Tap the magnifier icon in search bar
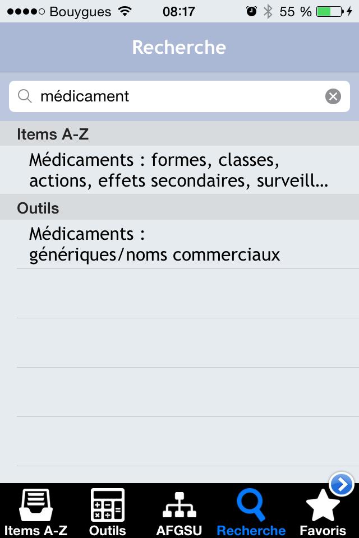The height and width of the screenshot is (538, 359). 25,96
